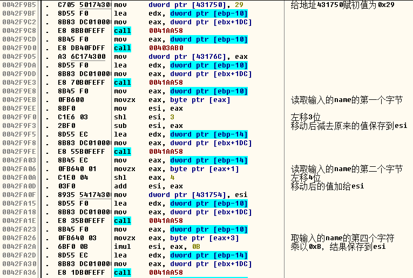Click operand dword ptr [431750], 29
This screenshot has height=278, width=413.
click(x=195, y=5)
